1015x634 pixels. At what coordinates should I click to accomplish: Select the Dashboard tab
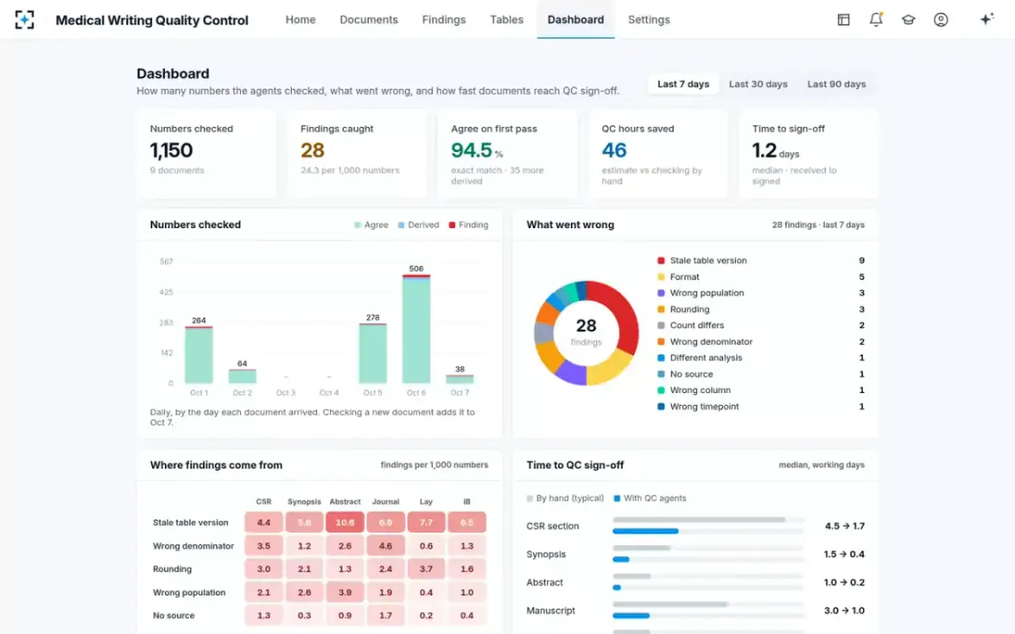(x=575, y=19)
